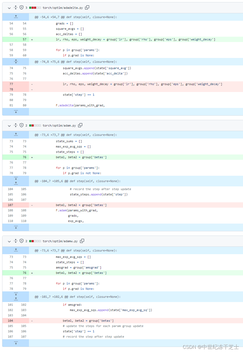Viewport: 243px width, 352px height.
Task: Copy the adamw.py file path
Action: pos(82,241)
